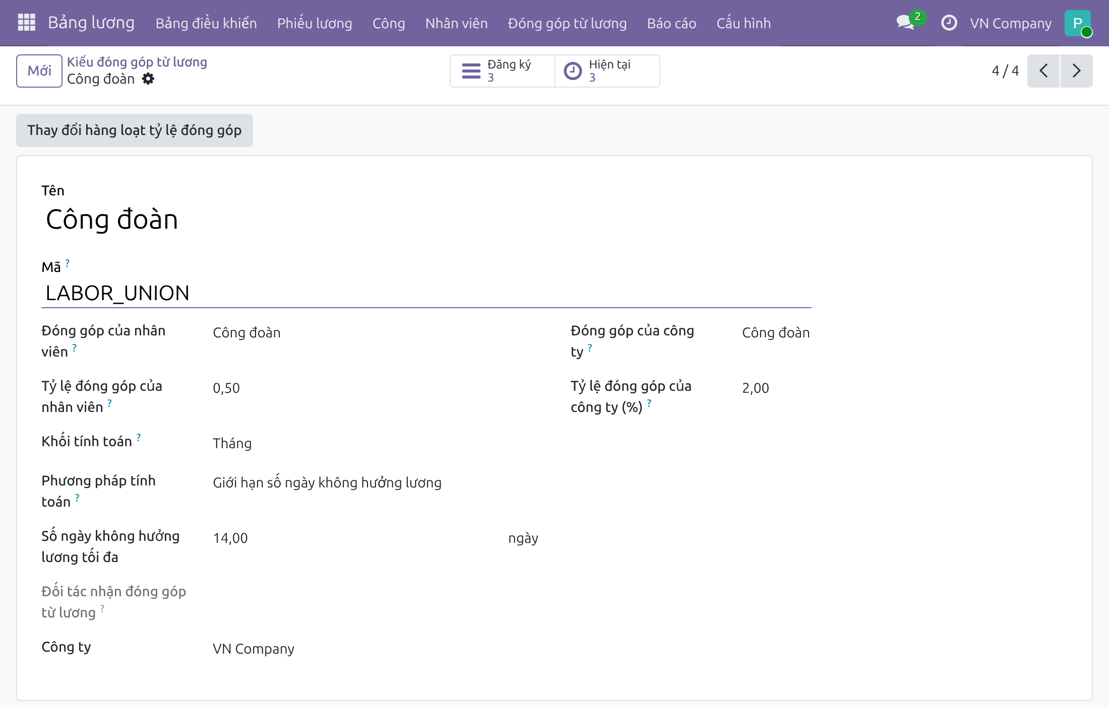
Task: Click the Mới button
Action: coord(39,71)
